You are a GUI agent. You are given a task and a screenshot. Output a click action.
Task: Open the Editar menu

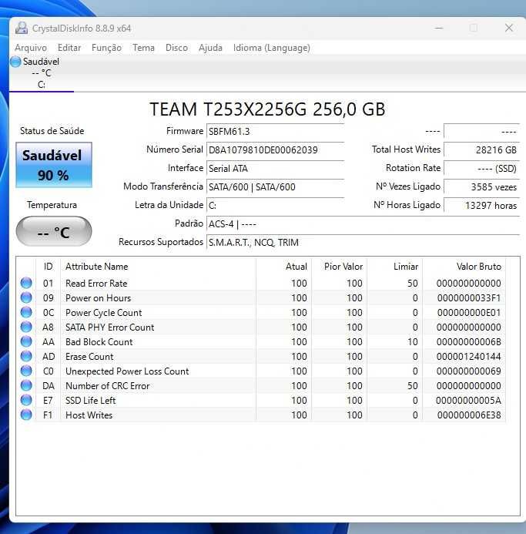click(69, 48)
